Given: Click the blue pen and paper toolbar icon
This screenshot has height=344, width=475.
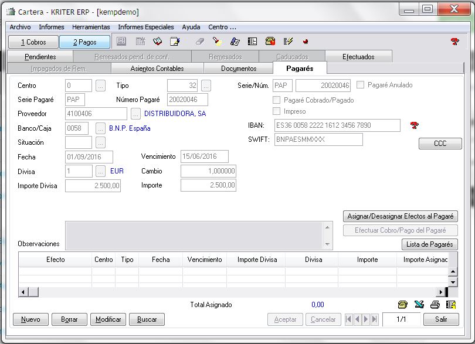Looking at the screenshot, I should click(x=235, y=41).
